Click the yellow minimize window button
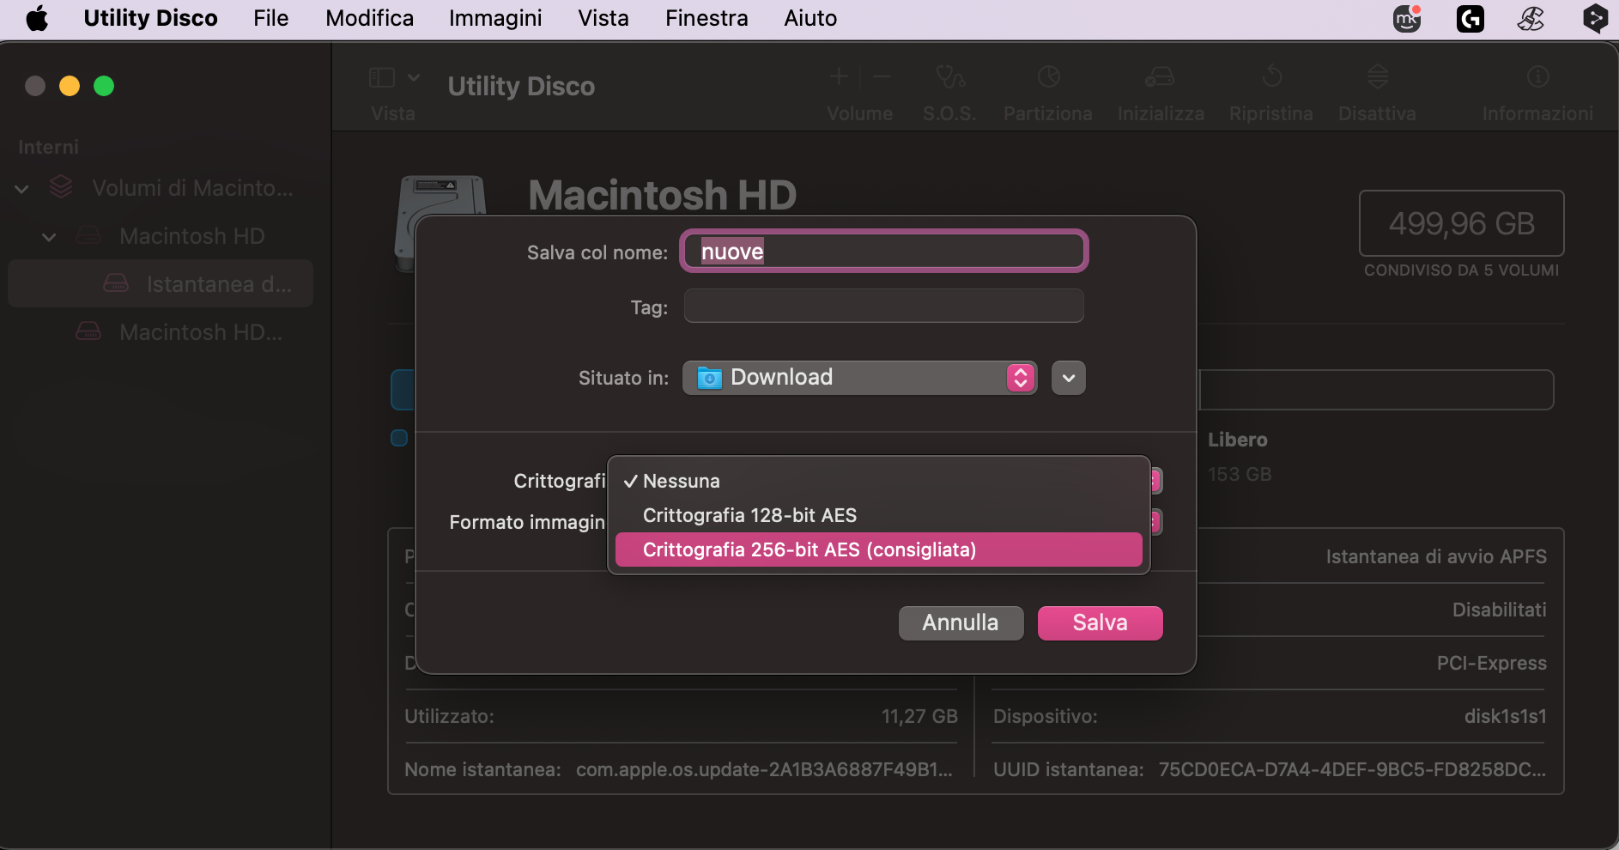 (x=70, y=86)
